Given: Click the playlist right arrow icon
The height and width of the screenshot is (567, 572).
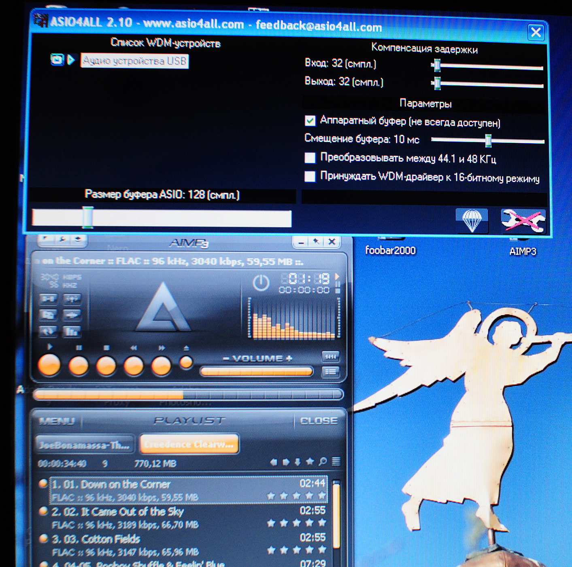Looking at the screenshot, I should pyautogui.click(x=286, y=462).
